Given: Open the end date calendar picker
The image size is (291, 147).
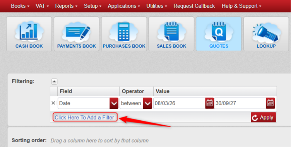Looking at the screenshot, I should 270,103.
